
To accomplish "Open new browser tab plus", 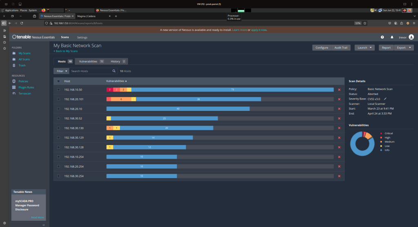I will pos(116,16).
